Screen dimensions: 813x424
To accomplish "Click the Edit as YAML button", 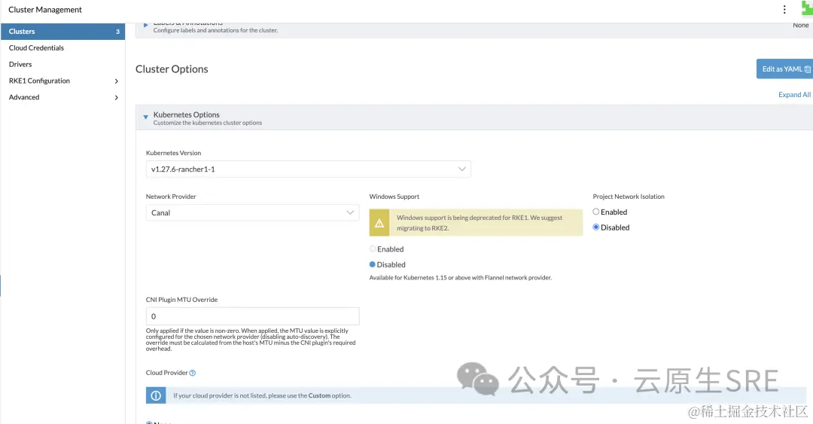I will point(784,69).
